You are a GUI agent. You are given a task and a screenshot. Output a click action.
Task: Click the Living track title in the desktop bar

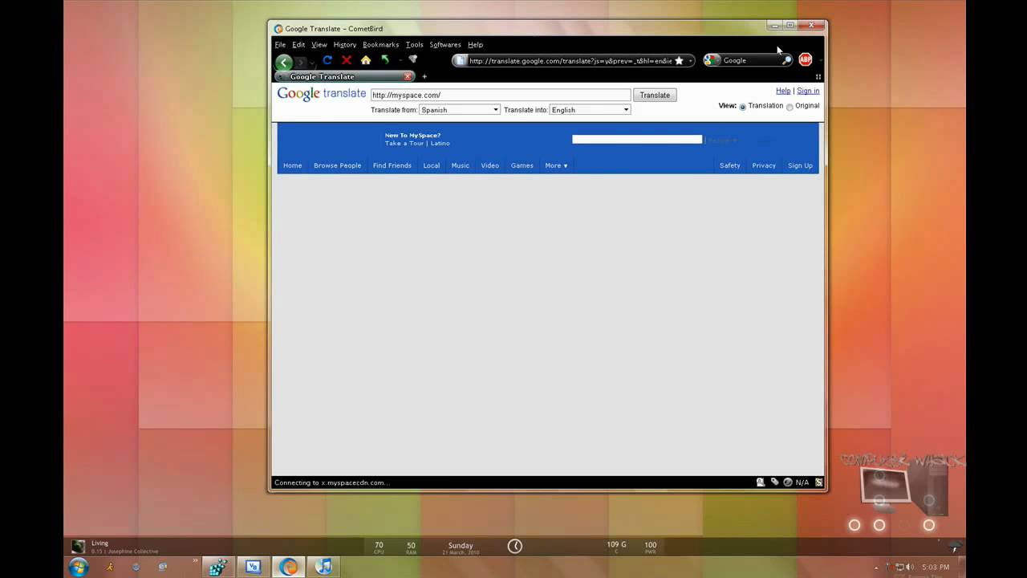coord(99,543)
